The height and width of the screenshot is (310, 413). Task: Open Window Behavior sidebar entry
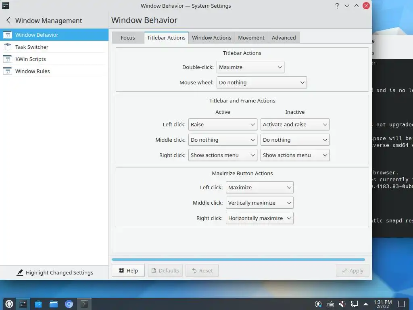click(x=54, y=35)
